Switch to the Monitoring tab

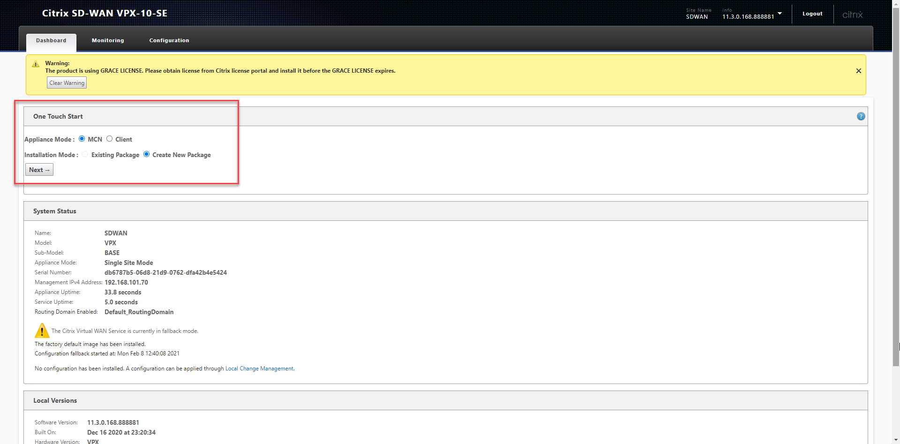click(x=108, y=40)
